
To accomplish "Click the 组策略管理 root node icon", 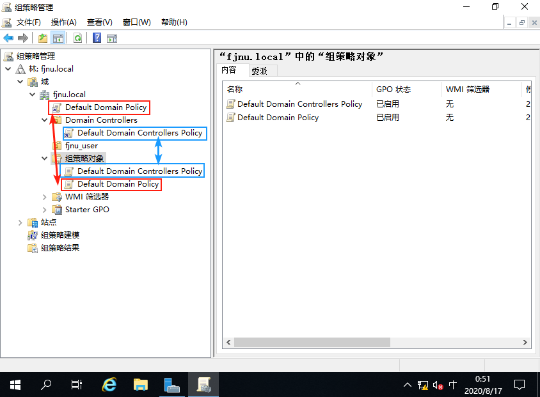I will click(x=8, y=56).
